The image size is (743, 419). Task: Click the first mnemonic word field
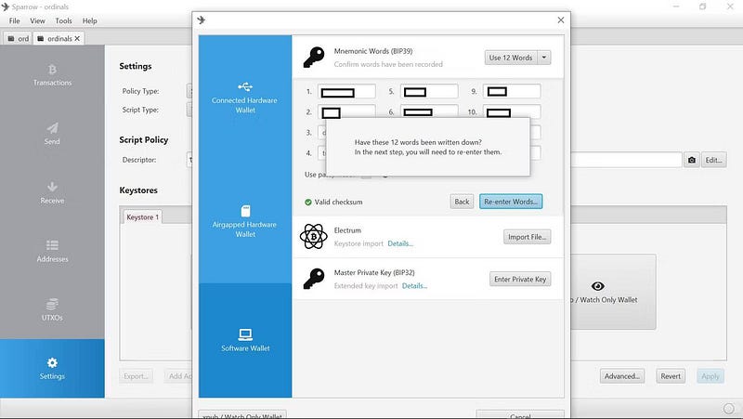[347, 92]
